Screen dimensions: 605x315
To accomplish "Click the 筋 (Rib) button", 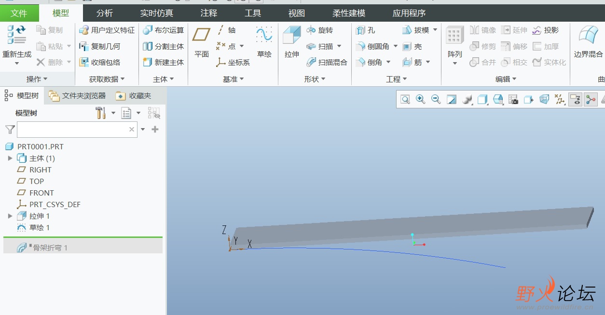I will click(x=412, y=62).
